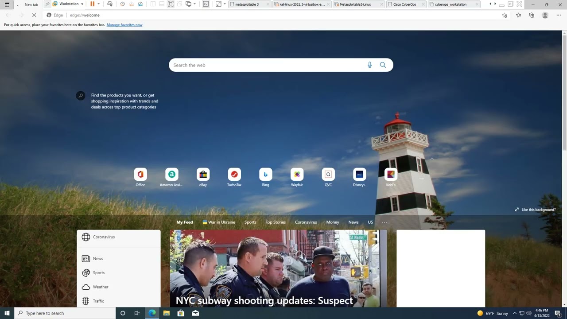Add this page to favorites

505,15
